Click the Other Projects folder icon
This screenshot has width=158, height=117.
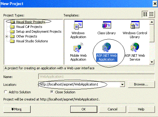click(12, 36)
